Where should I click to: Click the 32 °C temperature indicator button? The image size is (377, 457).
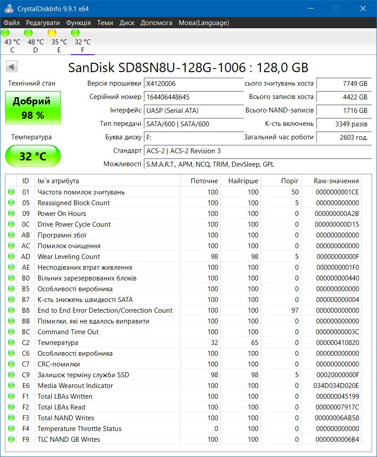tap(33, 156)
